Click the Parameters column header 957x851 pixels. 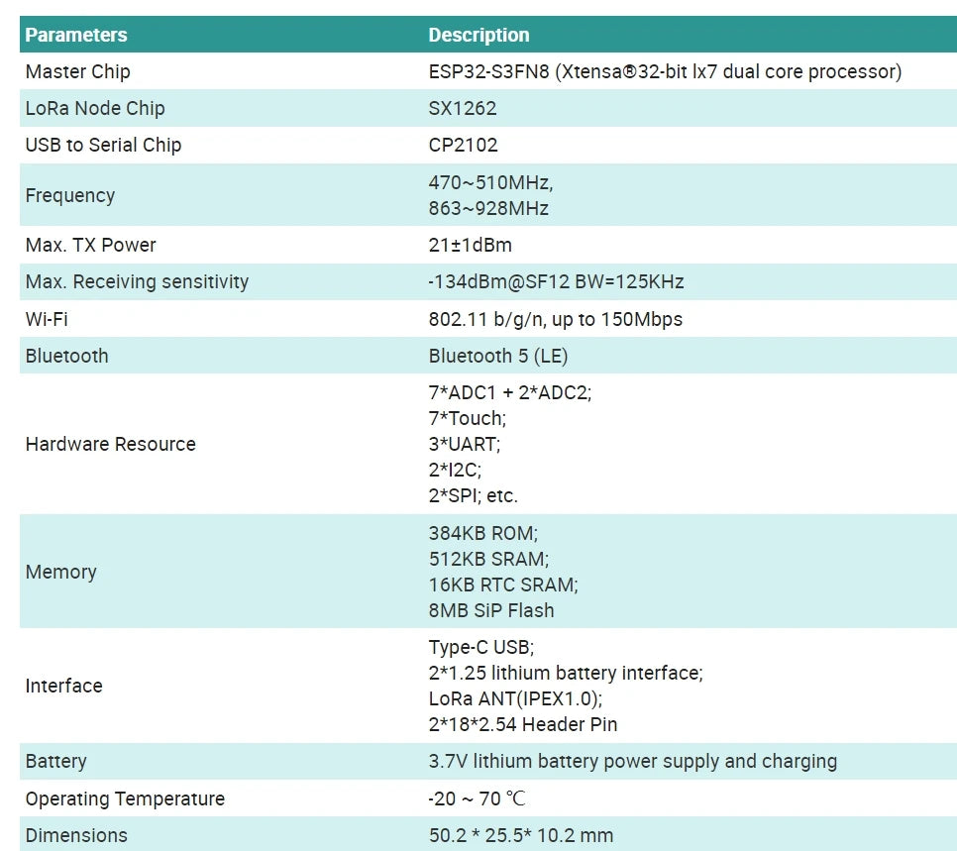[76, 35]
